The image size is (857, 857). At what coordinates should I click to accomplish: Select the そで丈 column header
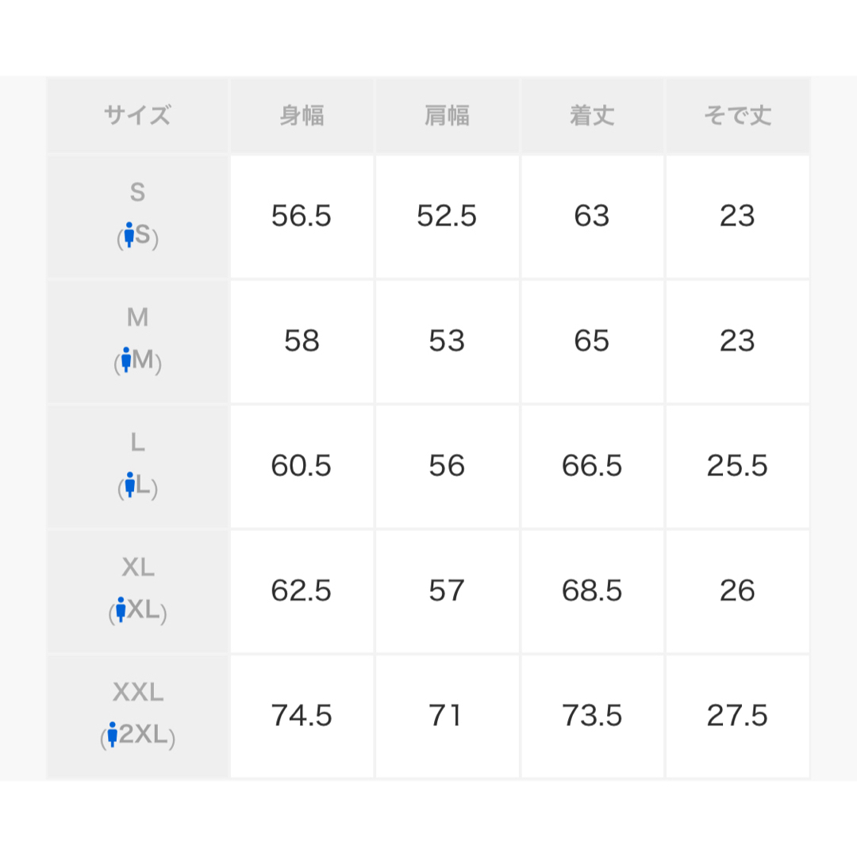click(x=738, y=115)
